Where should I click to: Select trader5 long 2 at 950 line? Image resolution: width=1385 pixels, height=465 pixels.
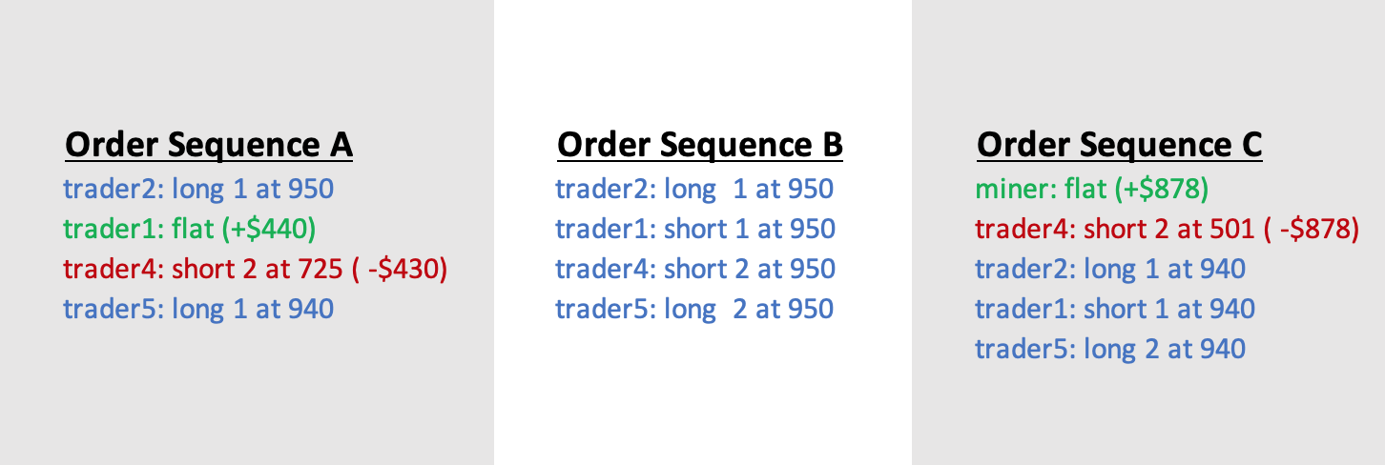coord(695,309)
